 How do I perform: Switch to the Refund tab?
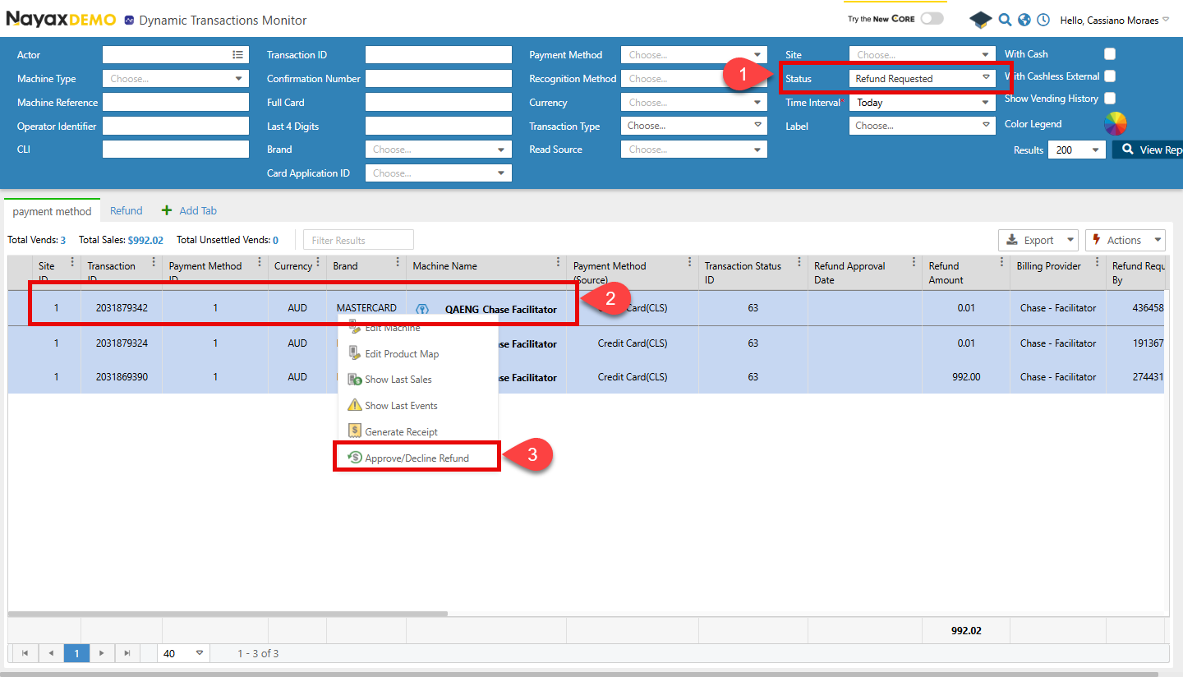click(127, 210)
